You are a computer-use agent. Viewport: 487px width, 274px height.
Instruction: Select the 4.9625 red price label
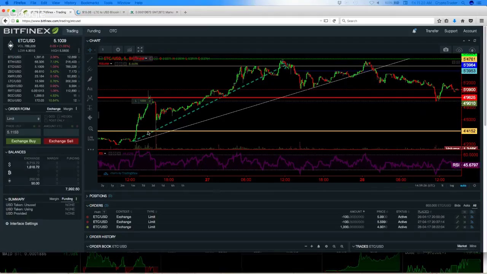pyautogui.click(x=469, y=98)
